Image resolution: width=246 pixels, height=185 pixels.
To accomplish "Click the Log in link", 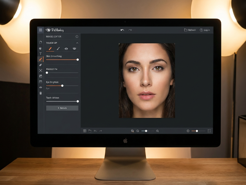I will pyautogui.click(x=205, y=30).
